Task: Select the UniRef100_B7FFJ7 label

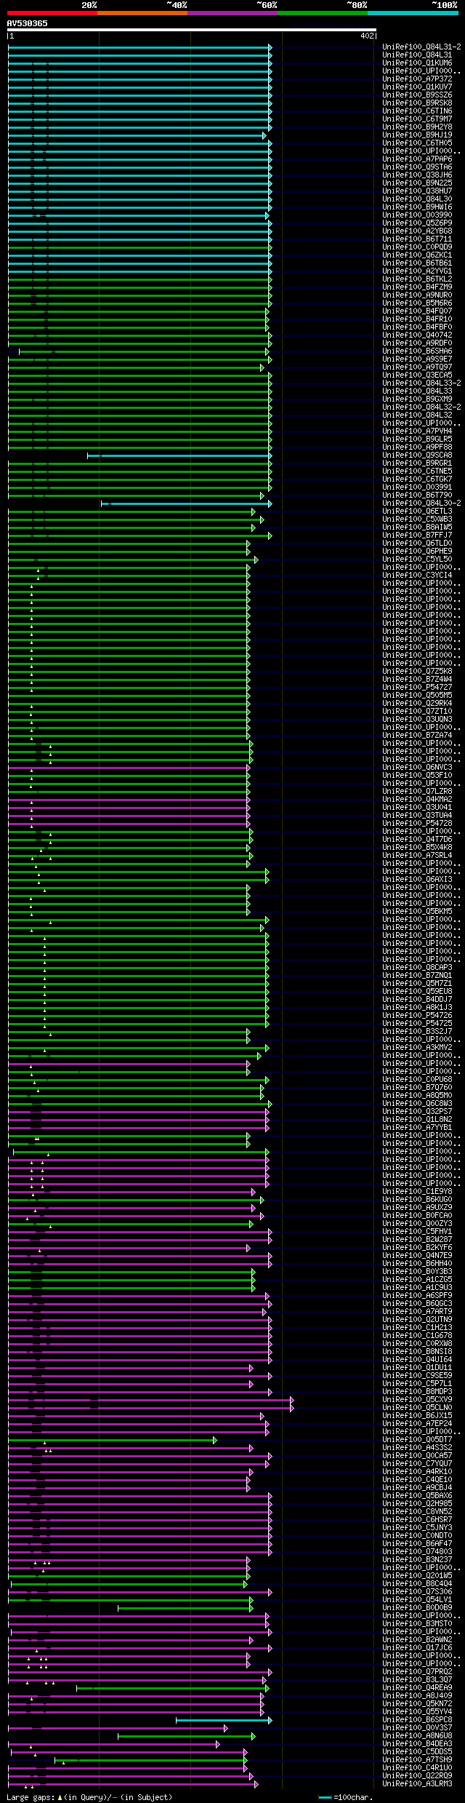Action: [417, 535]
